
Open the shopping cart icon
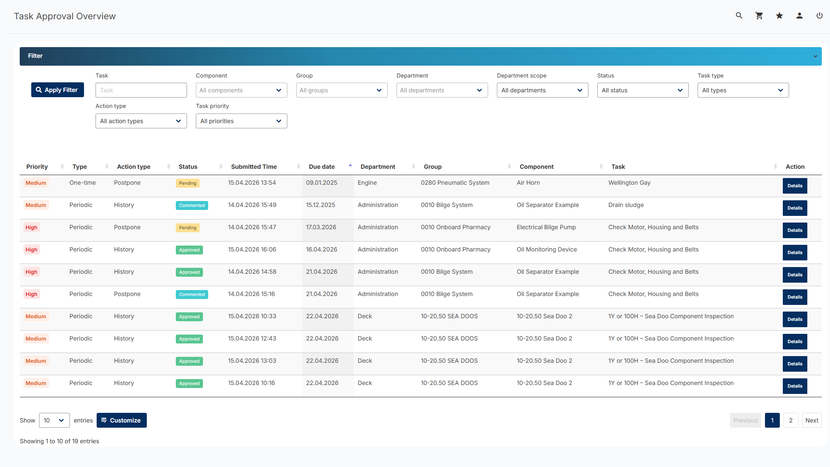point(759,16)
